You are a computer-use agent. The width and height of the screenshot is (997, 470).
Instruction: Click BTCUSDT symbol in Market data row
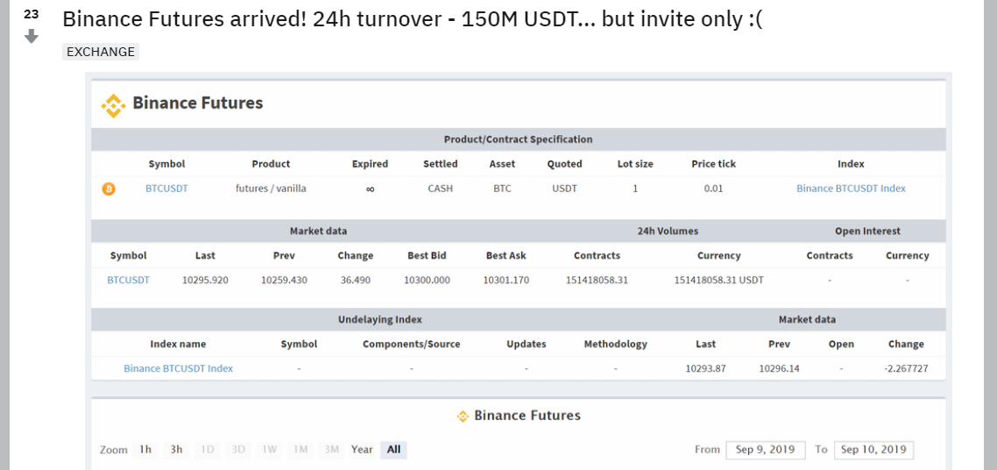click(x=128, y=281)
